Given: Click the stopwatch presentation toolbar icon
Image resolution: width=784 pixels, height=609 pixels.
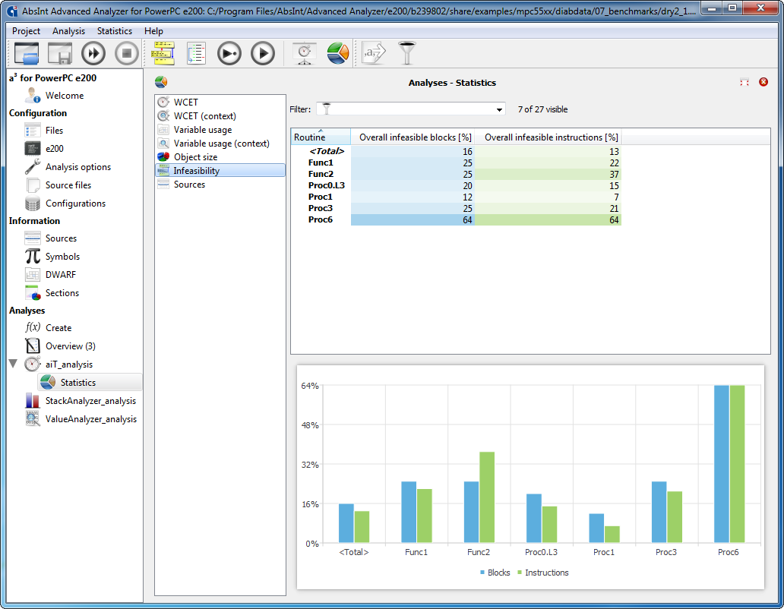Looking at the screenshot, I should tap(305, 53).
